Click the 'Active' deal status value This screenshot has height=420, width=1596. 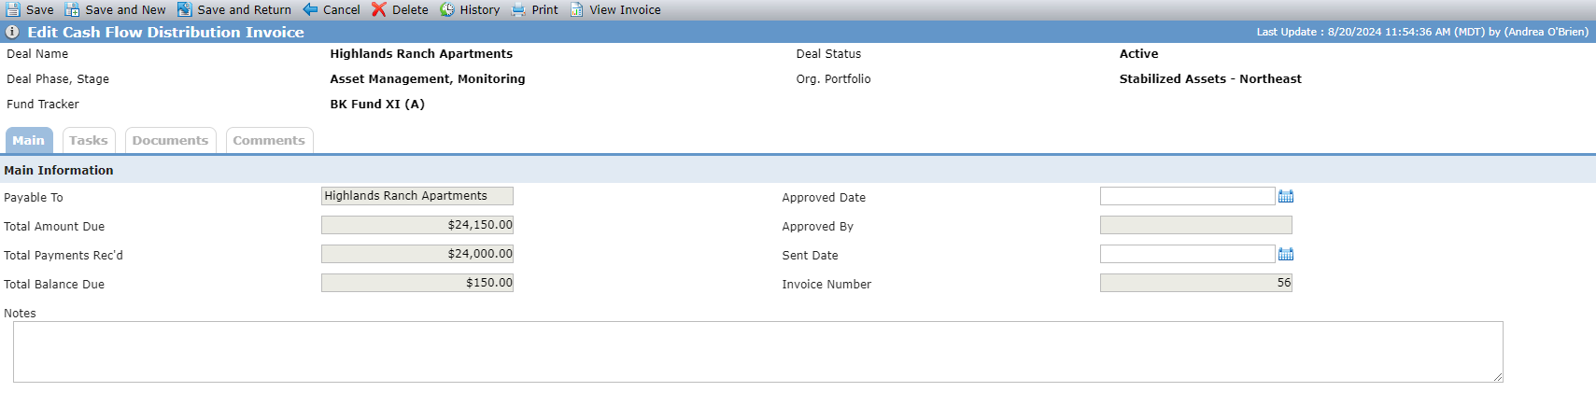(1138, 54)
